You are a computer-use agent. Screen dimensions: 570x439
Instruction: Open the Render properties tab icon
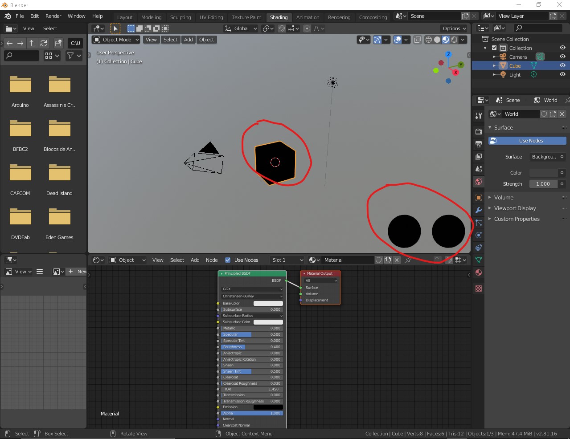coord(479,132)
